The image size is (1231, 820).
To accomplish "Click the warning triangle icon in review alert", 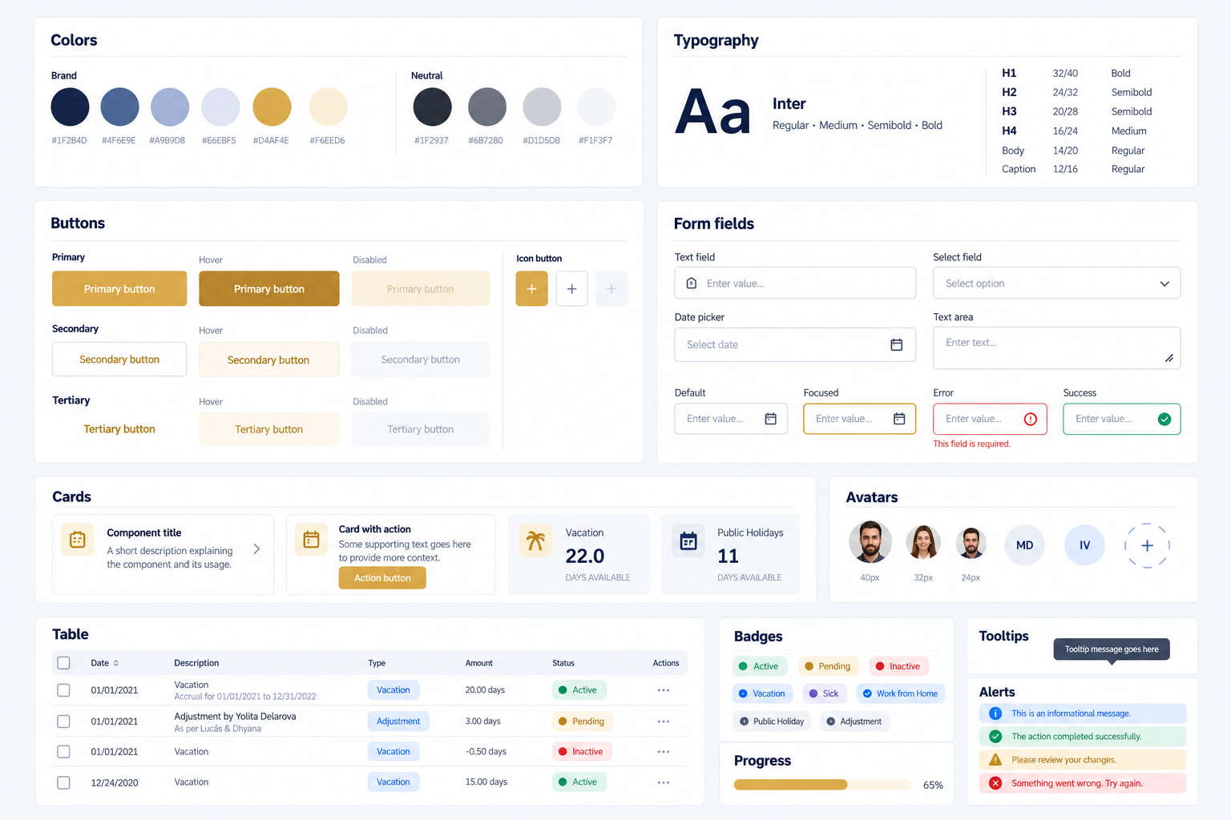I will pyautogui.click(x=995, y=760).
